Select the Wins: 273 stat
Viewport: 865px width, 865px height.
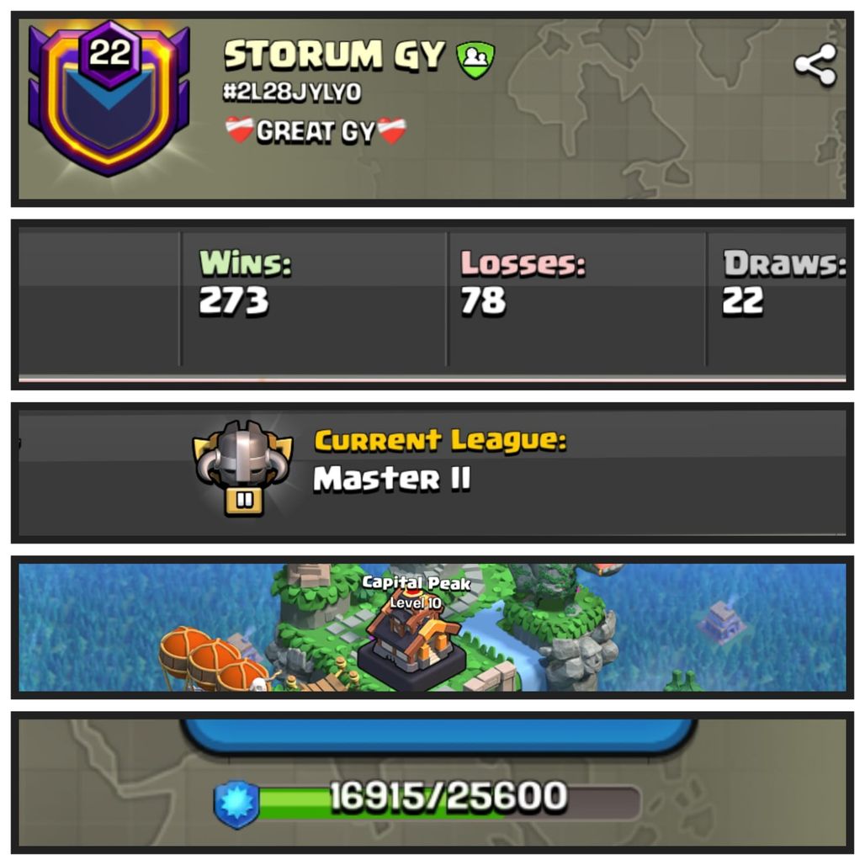(x=245, y=283)
